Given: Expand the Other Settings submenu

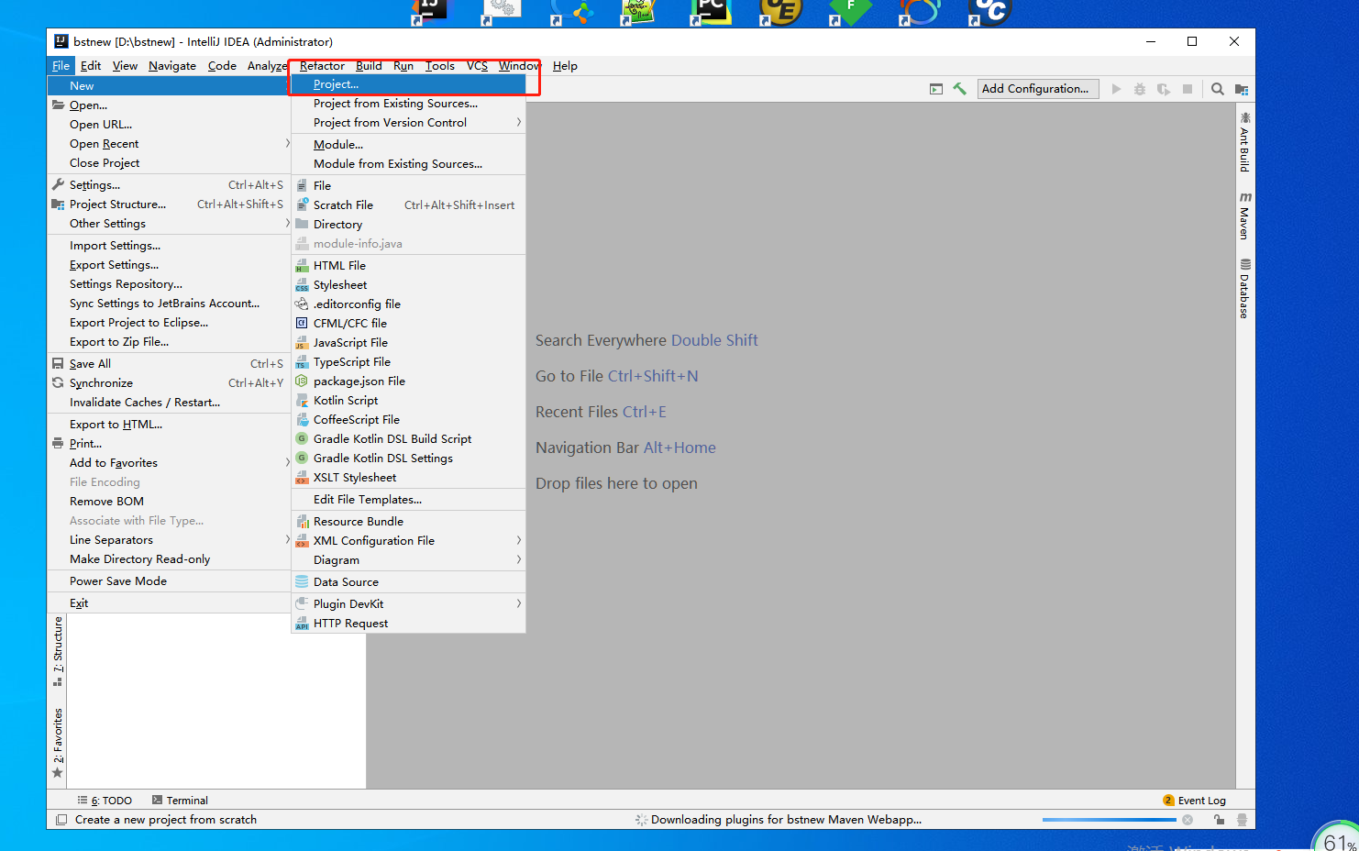Looking at the screenshot, I should point(169,224).
